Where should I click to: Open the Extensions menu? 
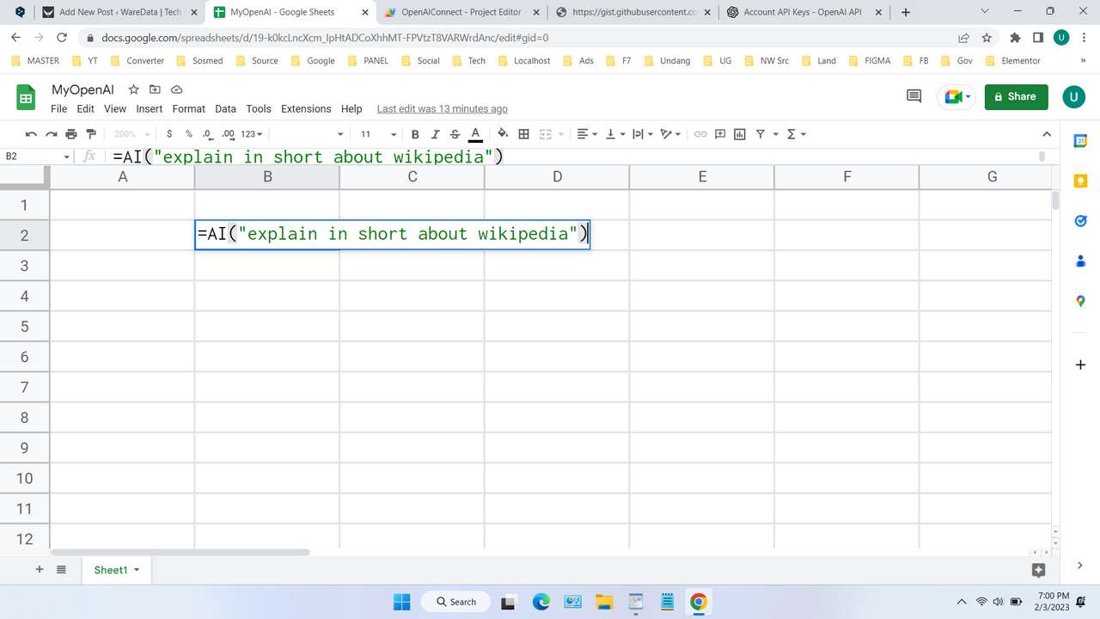coord(306,108)
